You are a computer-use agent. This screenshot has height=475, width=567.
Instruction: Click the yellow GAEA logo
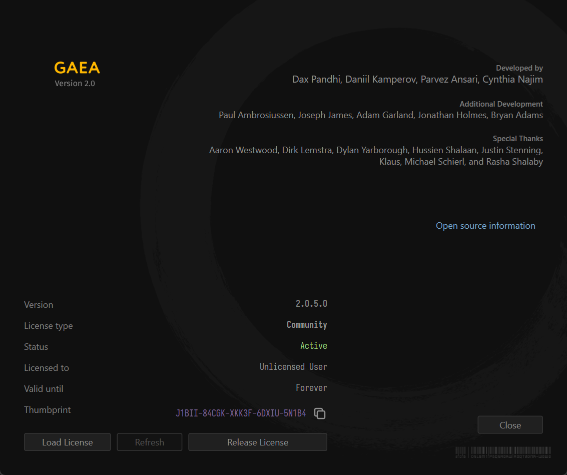click(77, 68)
